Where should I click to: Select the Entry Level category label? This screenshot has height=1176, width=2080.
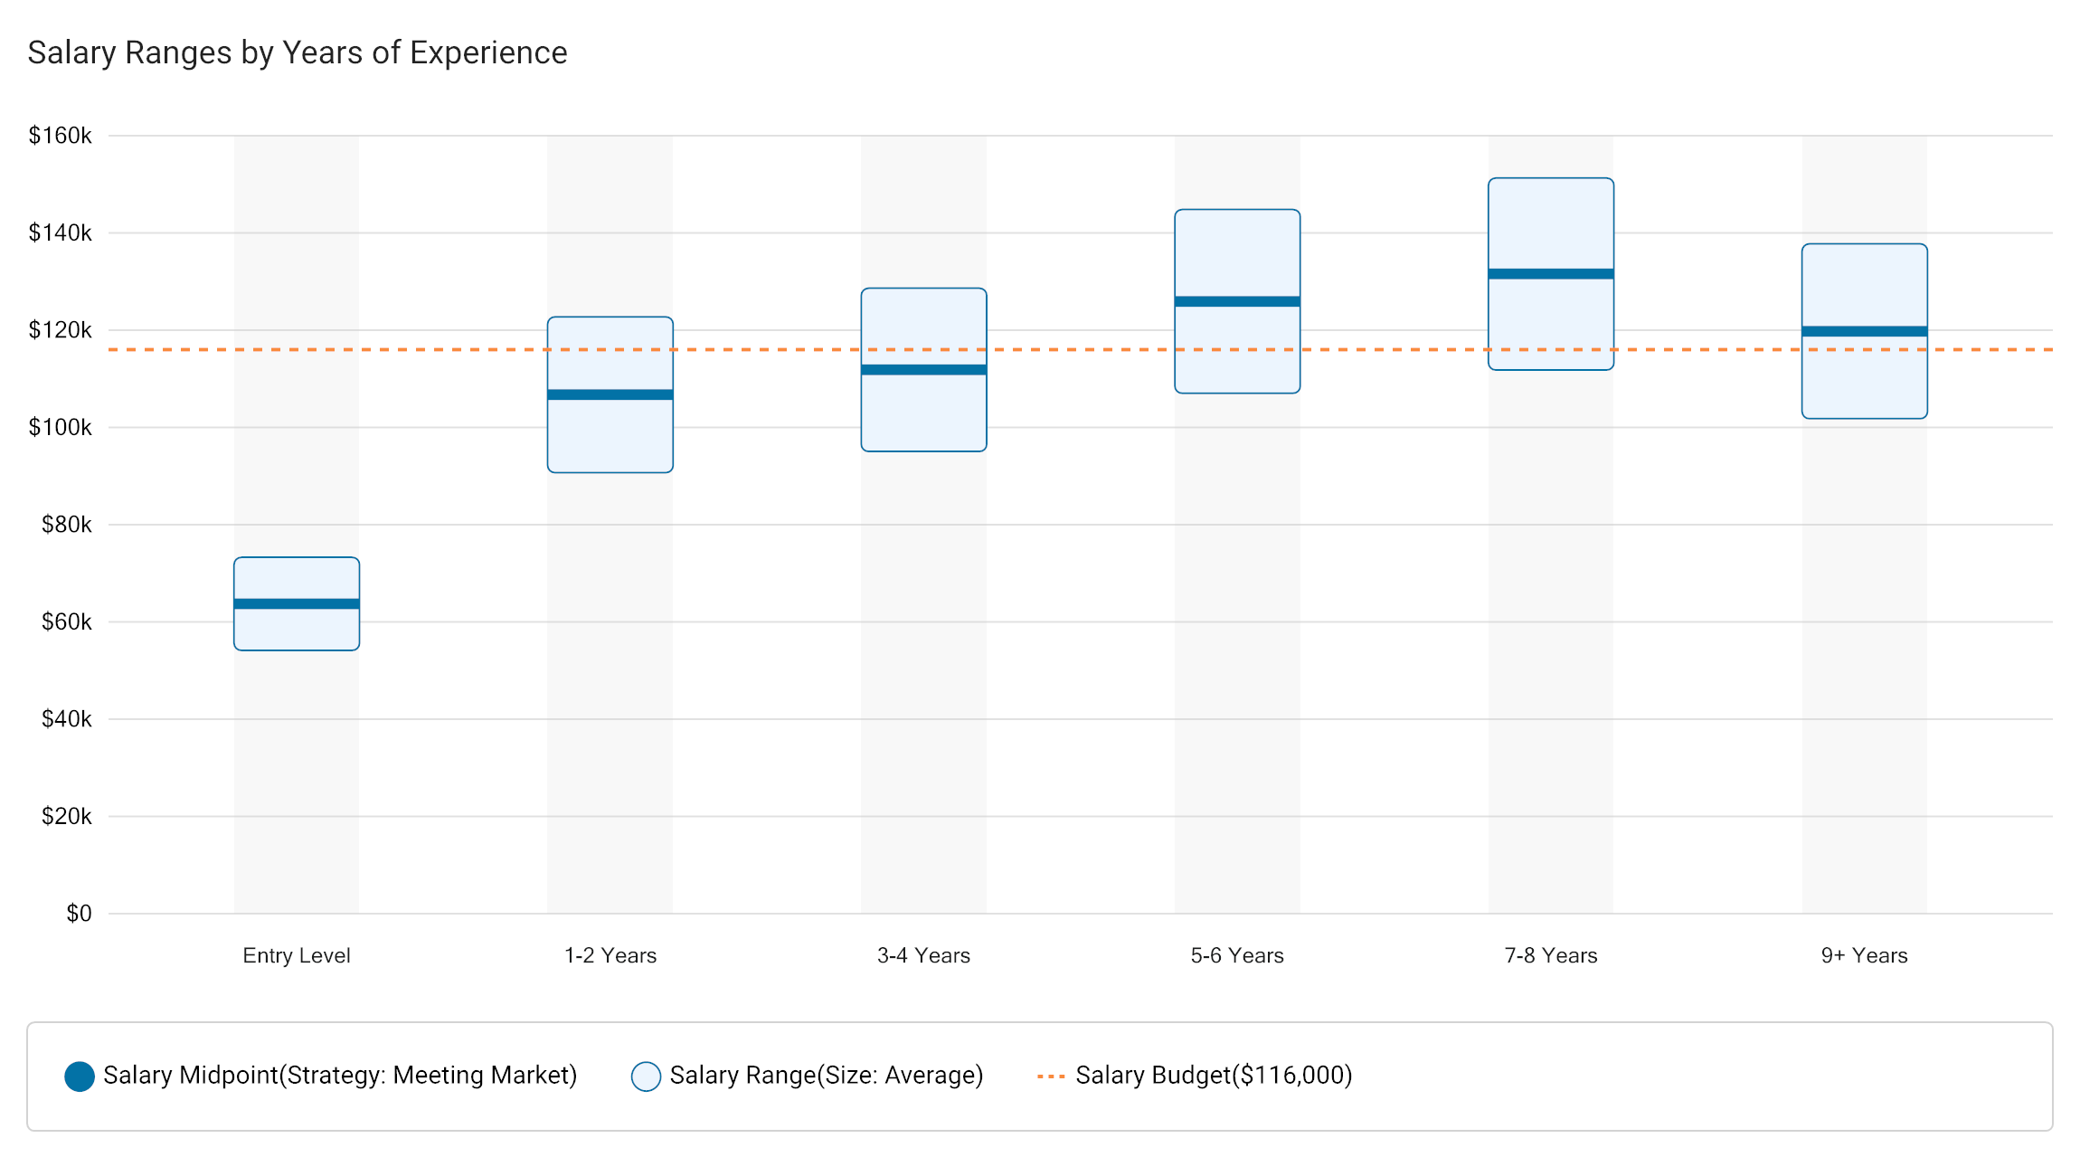point(296,955)
